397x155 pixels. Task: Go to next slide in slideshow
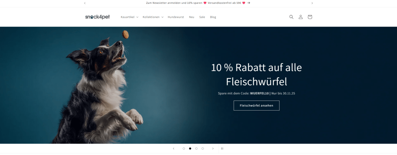tap(213, 148)
